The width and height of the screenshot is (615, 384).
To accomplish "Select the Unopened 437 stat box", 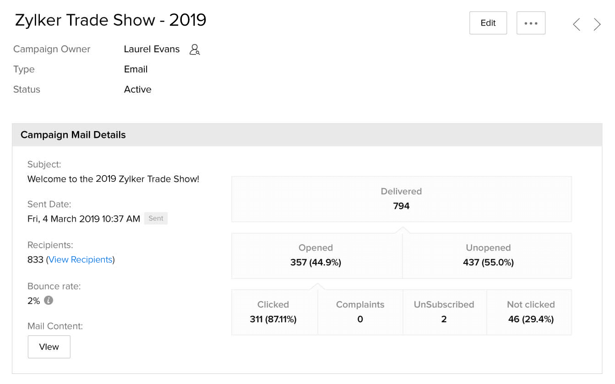I will [488, 255].
